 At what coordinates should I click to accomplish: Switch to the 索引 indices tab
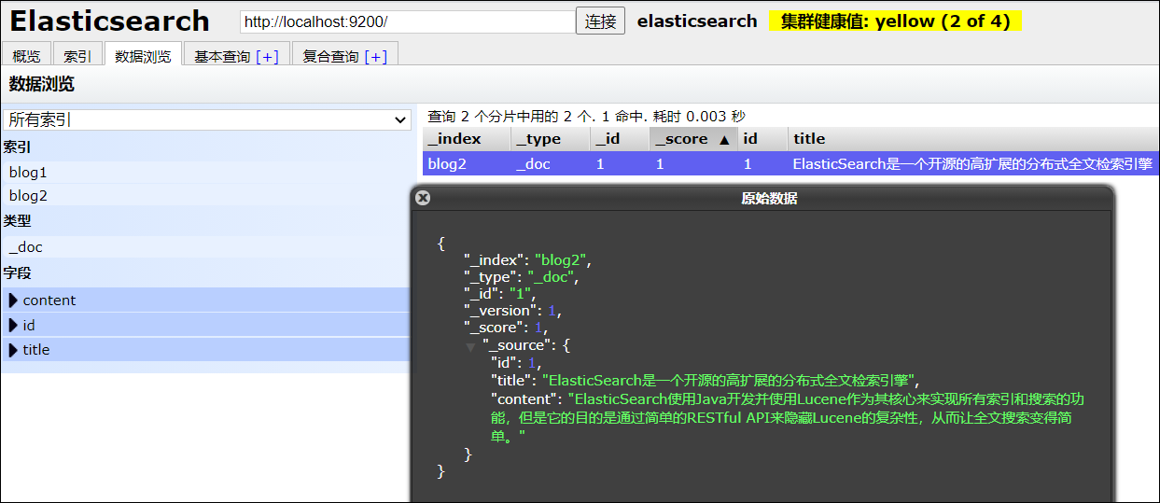pyautogui.click(x=77, y=56)
